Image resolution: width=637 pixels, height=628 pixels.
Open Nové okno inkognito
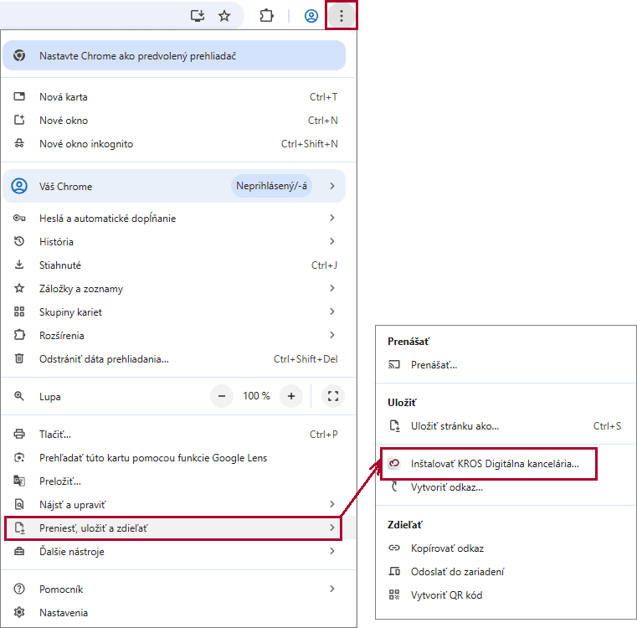click(86, 144)
